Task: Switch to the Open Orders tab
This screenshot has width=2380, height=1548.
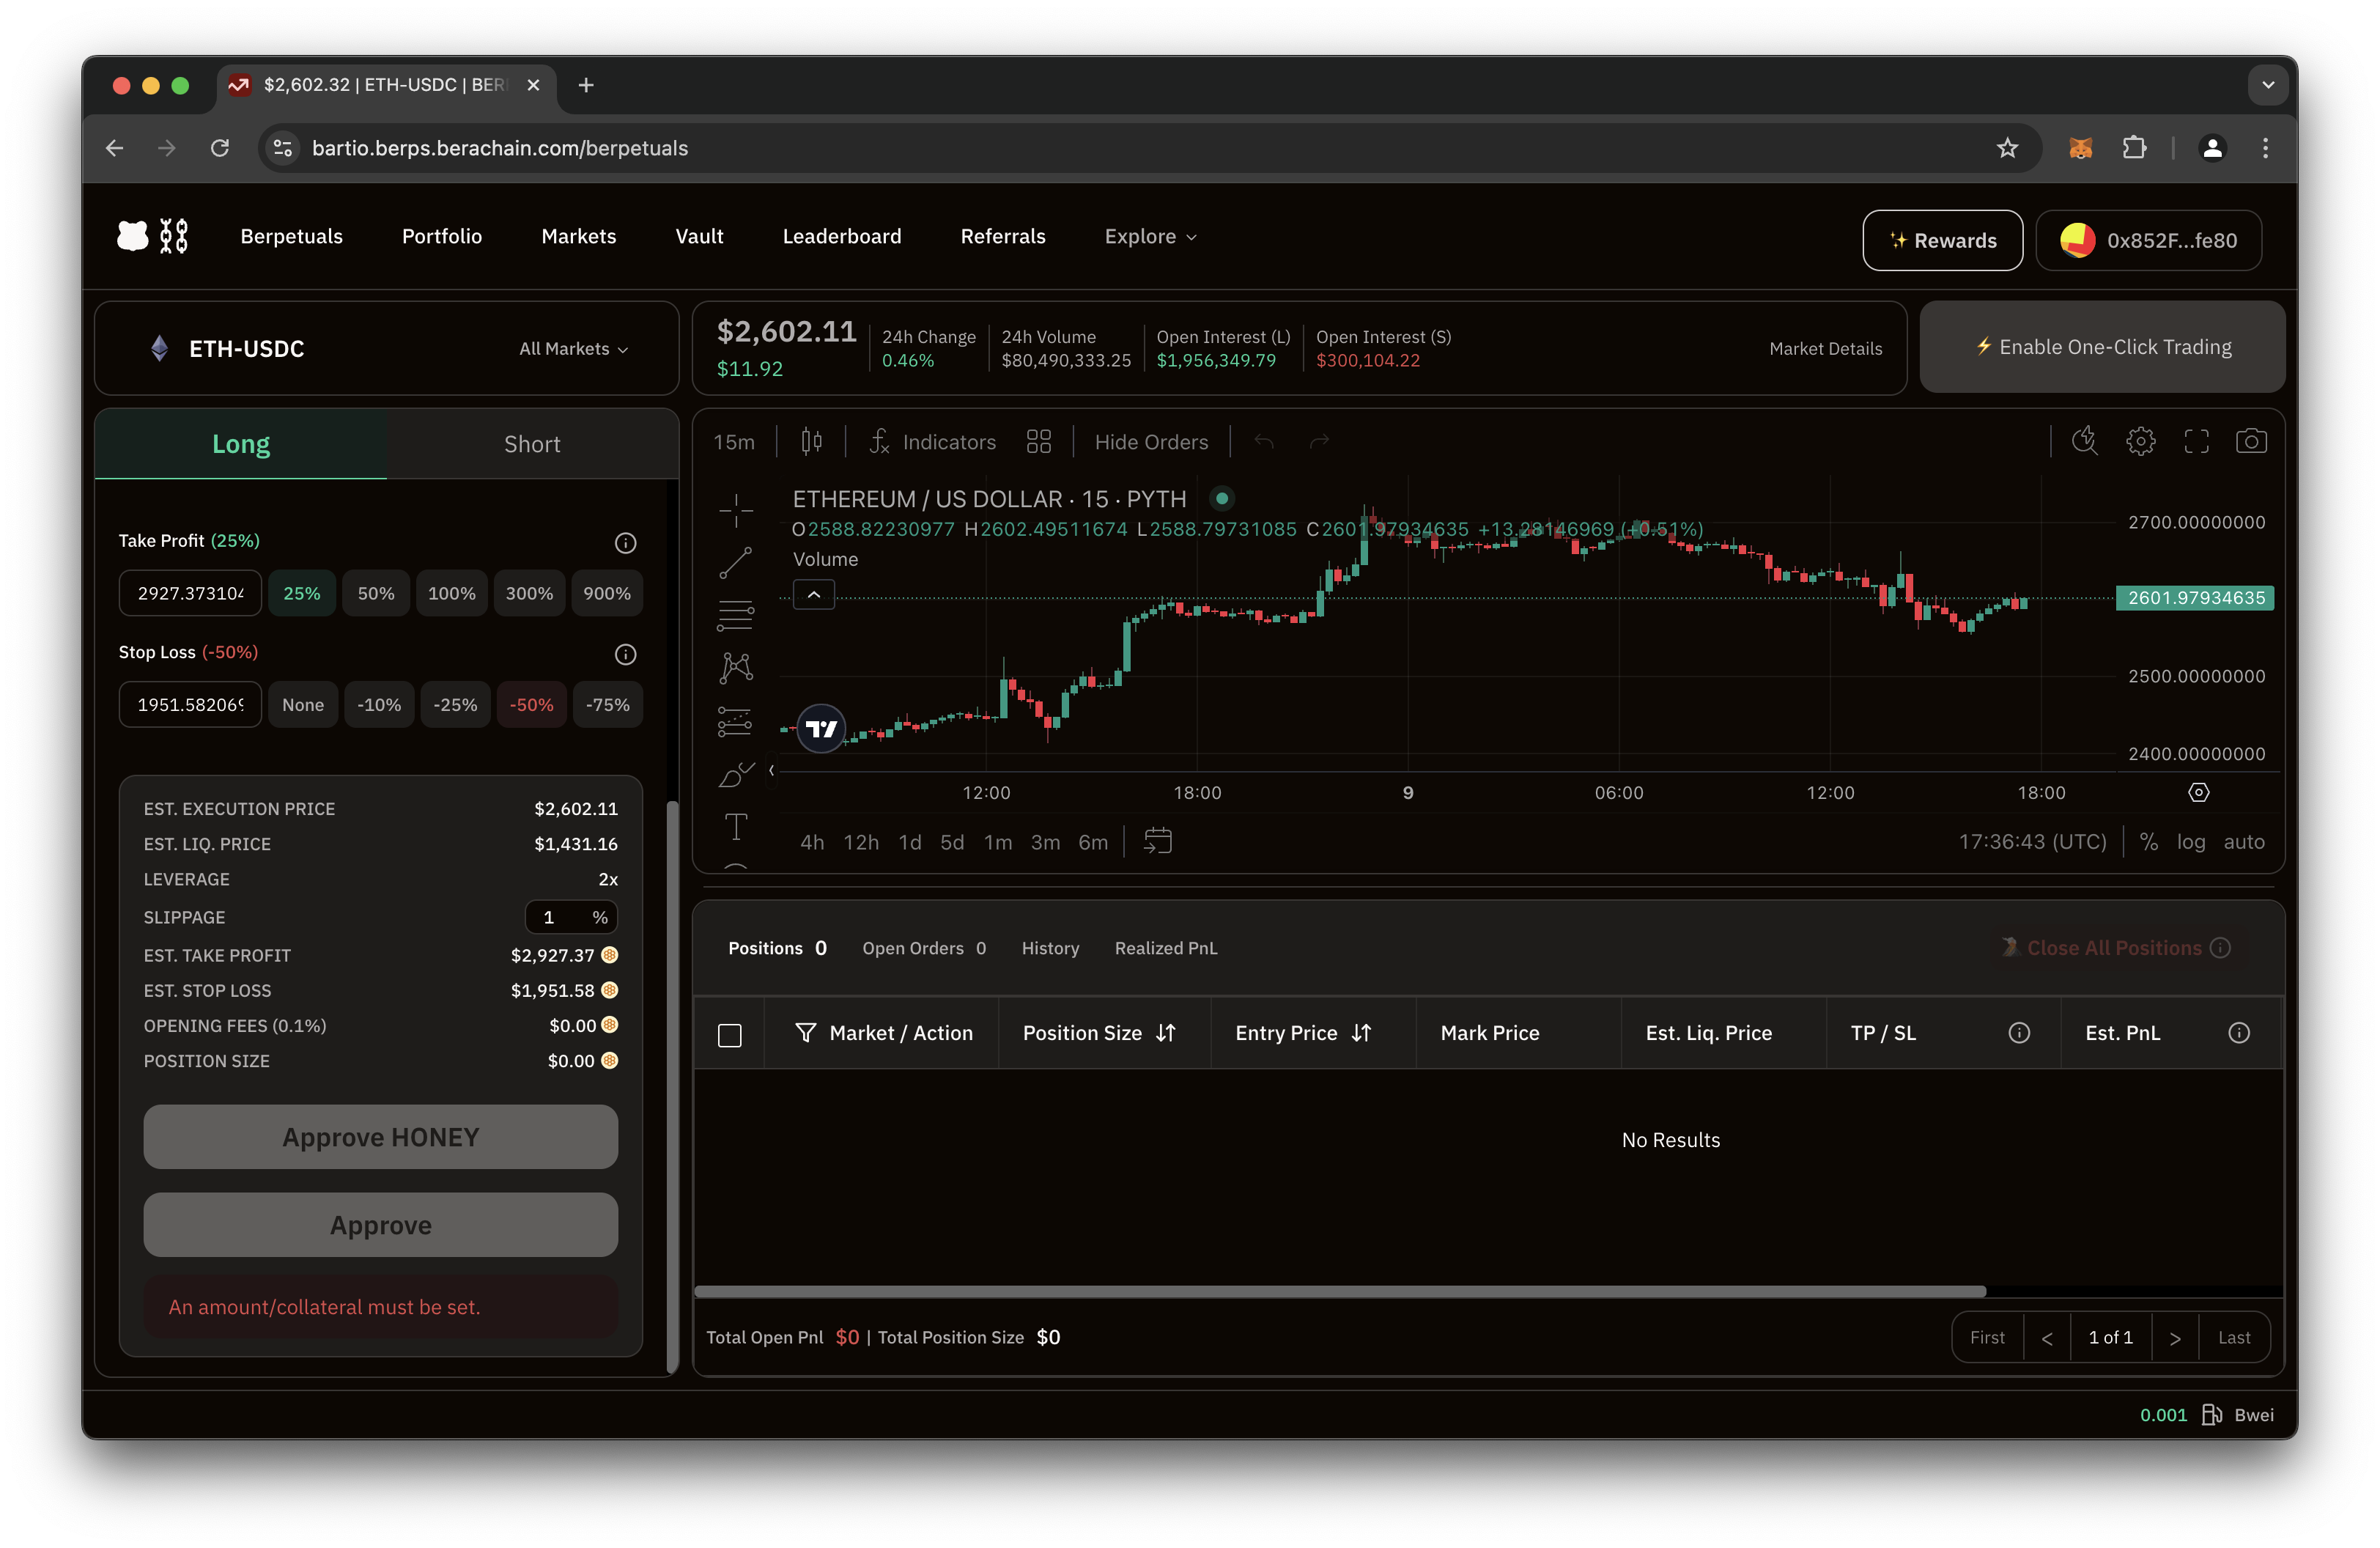Action: [924, 948]
